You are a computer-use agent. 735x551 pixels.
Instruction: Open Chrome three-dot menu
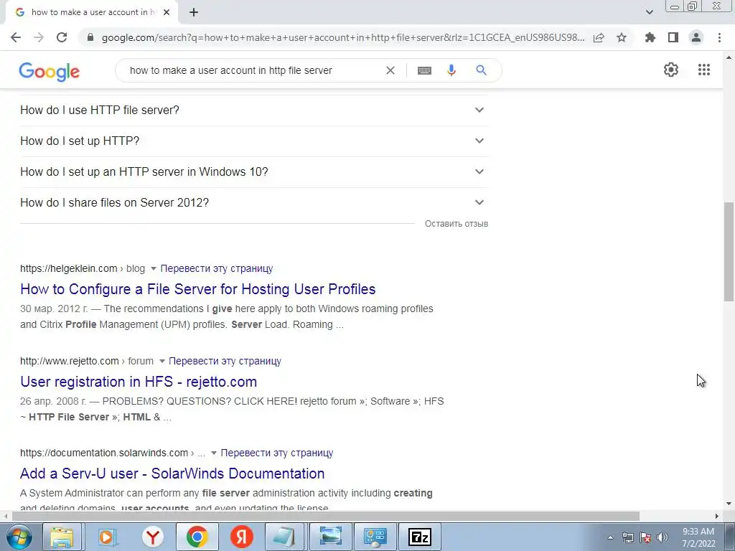[x=719, y=37]
